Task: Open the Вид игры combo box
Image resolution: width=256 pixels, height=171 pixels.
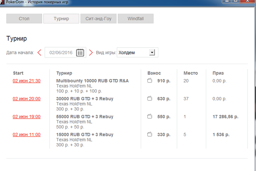Action: [x=138, y=52]
